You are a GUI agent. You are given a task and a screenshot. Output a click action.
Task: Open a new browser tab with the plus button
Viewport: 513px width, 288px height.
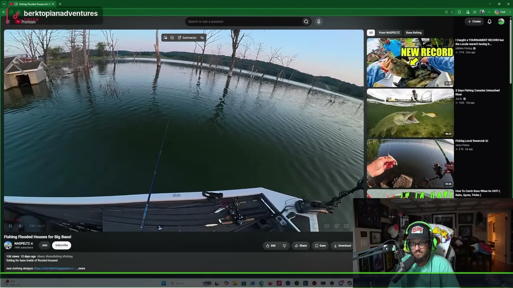60,4
